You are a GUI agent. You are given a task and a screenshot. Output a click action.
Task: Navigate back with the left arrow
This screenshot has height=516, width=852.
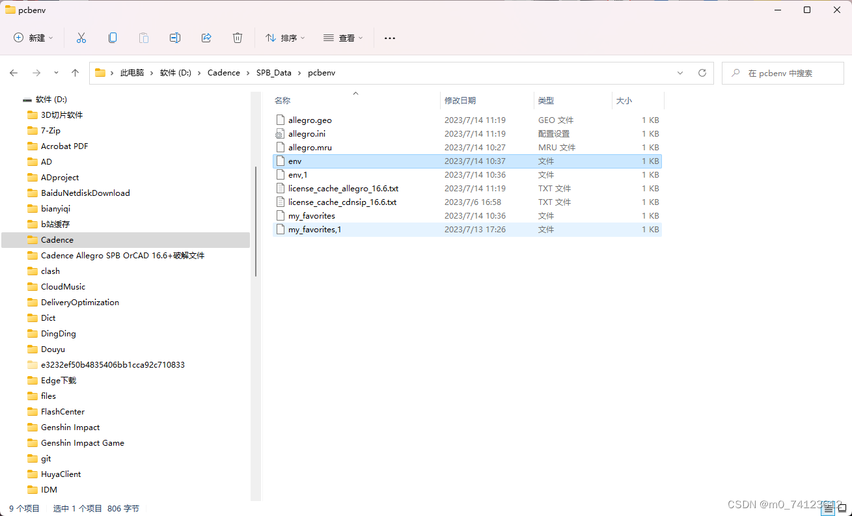(14, 73)
